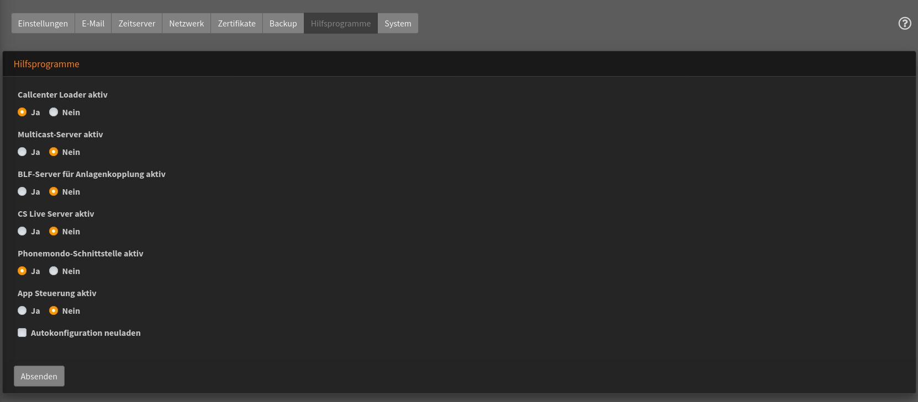Viewport: 918px width, 402px height.
Task: Choose Ja for App Steuerung aktiv
Action: pos(22,310)
